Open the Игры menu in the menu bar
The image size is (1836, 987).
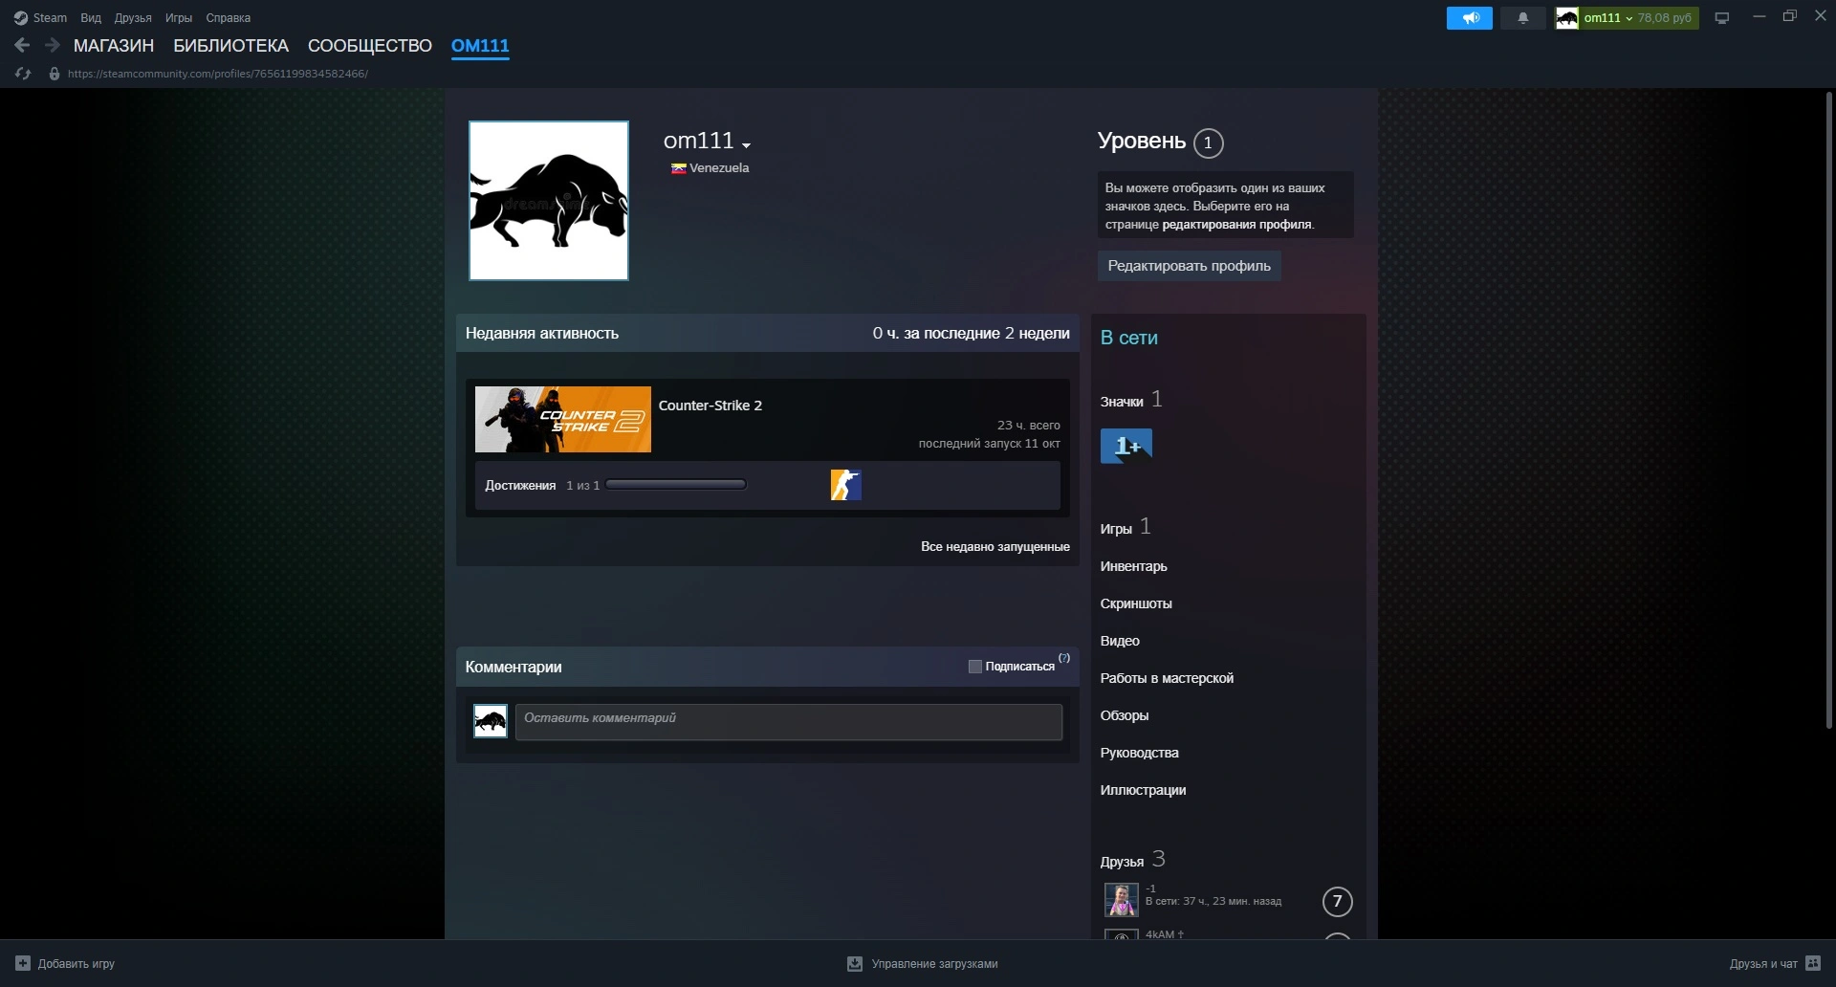(x=179, y=17)
